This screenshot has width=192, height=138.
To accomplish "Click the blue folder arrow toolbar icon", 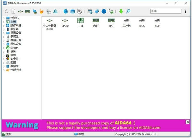I will 97,11.
